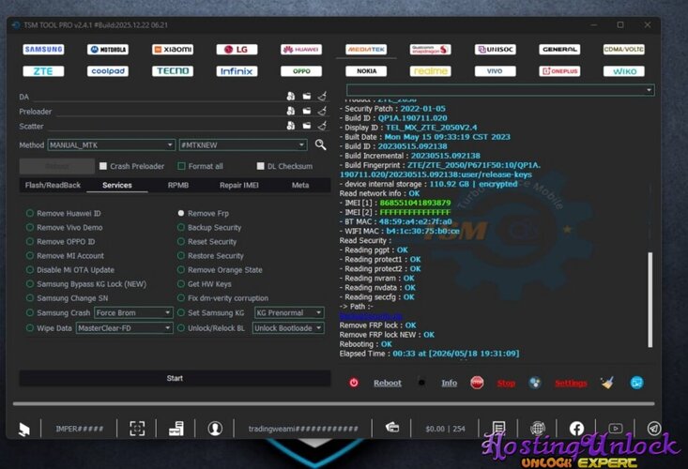This screenshot has width=688, height=469.
Task: Click the search magnifier beside Method
Action: tap(321, 144)
